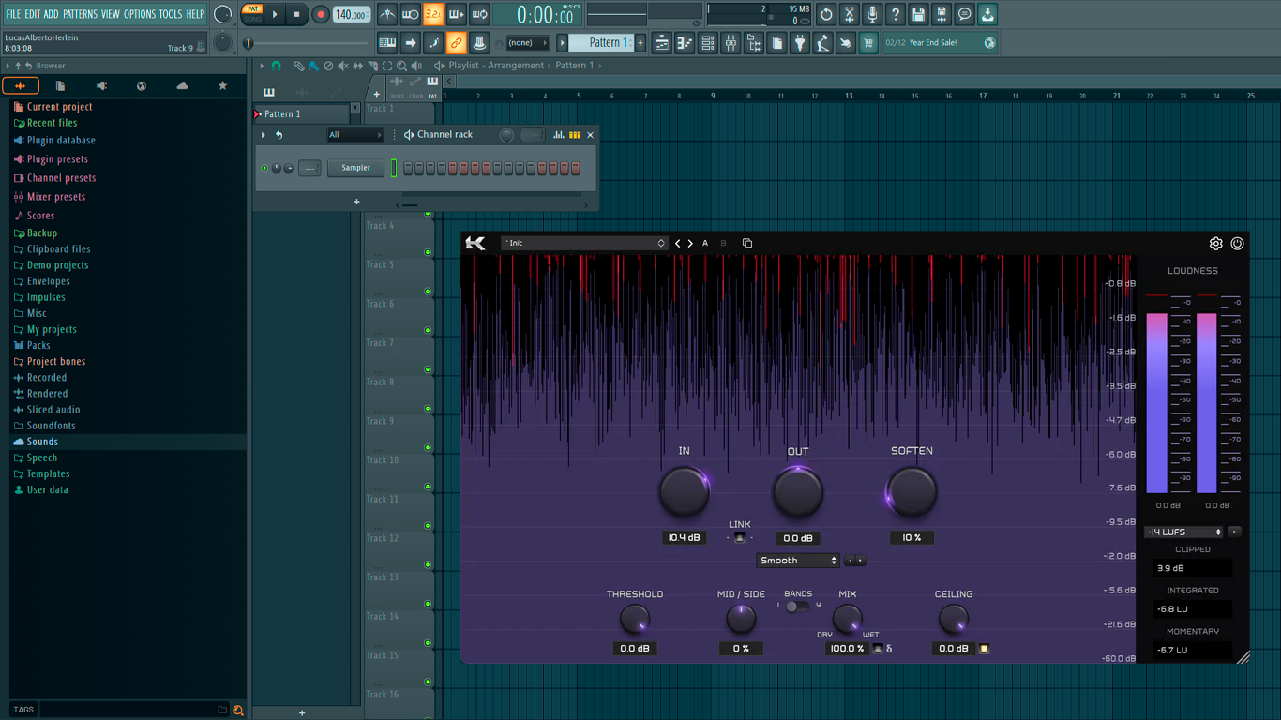Open the clipper plugin settings gear
The height and width of the screenshot is (720, 1281).
(x=1215, y=244)
